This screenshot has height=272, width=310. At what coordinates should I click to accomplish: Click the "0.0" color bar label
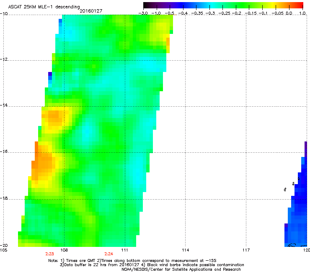point(289,13)
